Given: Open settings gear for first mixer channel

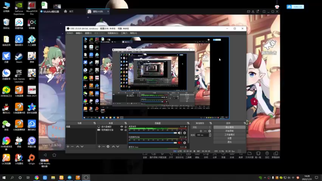Looking at the screenshot, I should click(185, 133).
